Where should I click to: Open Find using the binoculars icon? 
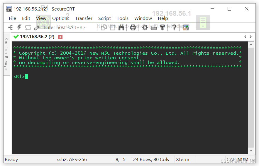121,27
